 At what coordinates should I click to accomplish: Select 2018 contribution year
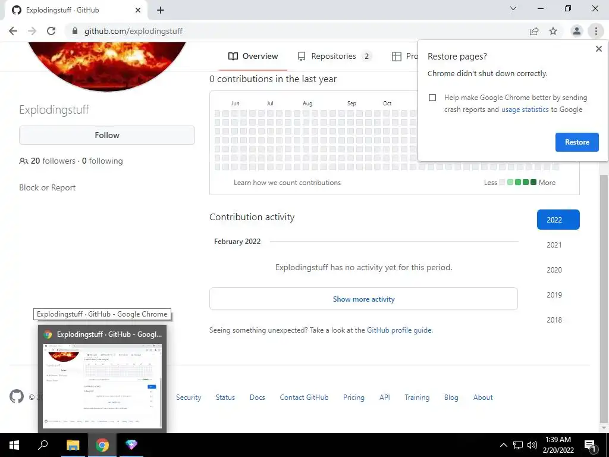coord(554,320)
